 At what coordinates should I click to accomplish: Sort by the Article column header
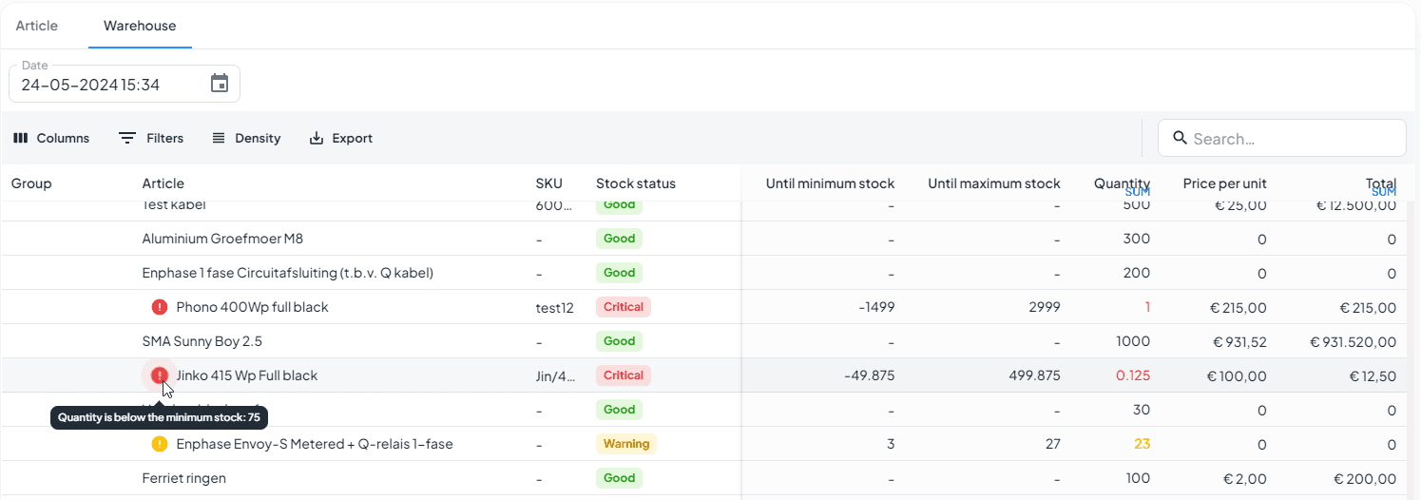pos(163,183)
